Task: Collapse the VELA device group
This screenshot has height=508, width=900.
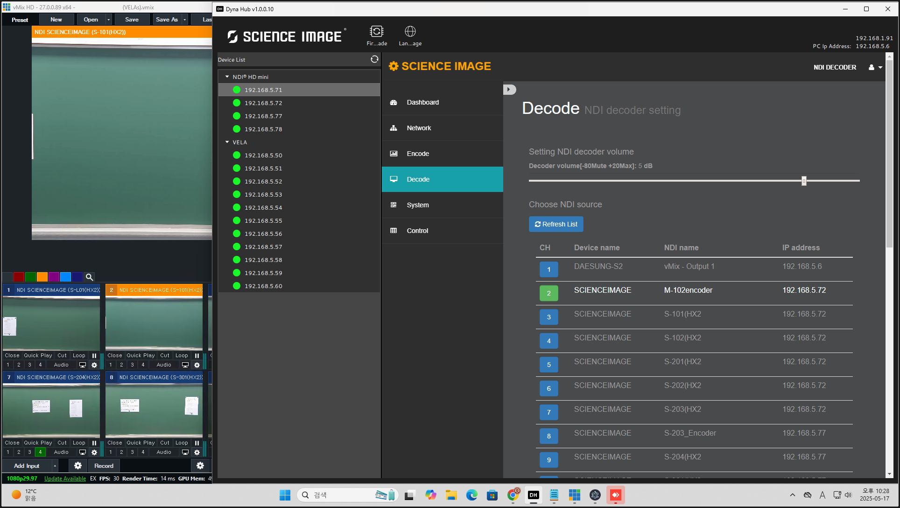Action: (x=227, y=142)
